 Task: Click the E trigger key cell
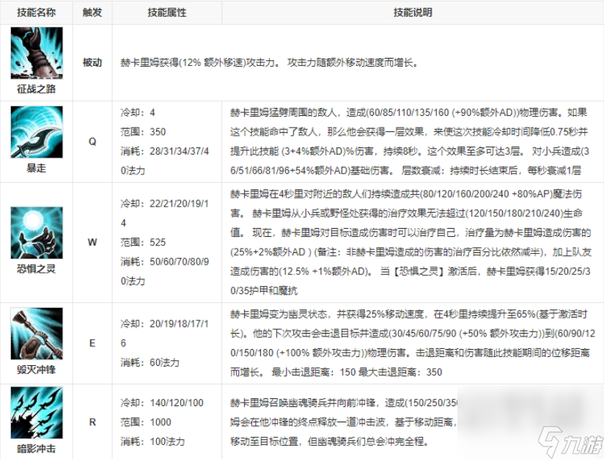point(92,343)
